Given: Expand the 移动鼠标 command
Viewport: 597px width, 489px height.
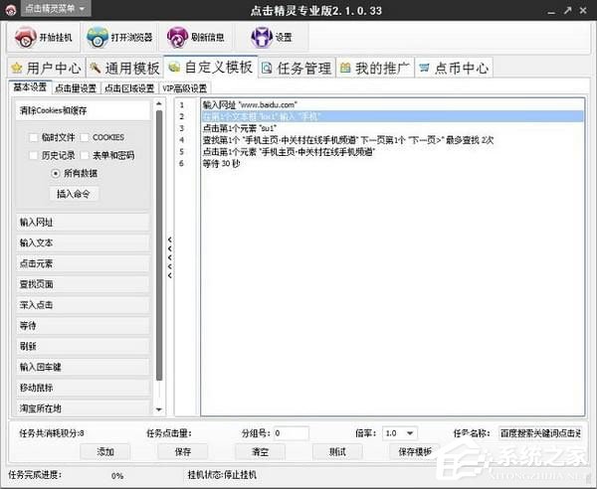Looking at the screenshot, I should point(83,388).
